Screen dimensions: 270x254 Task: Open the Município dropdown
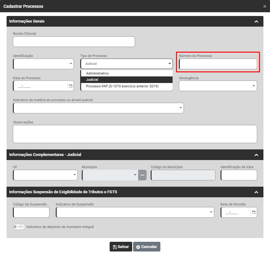[110, 175]
